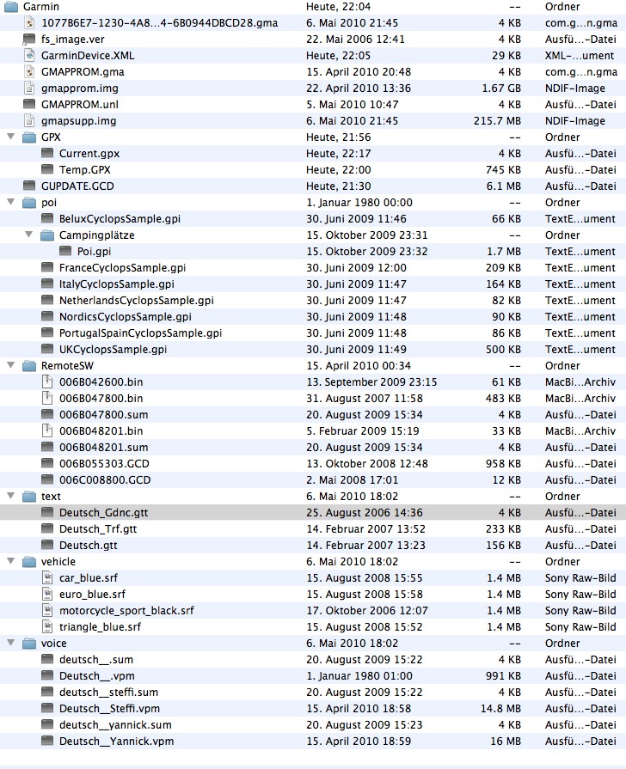Click the date 1. Januar 1980 00:00
The height and width of the screenshot is (769, 626).
click(359, 202)
